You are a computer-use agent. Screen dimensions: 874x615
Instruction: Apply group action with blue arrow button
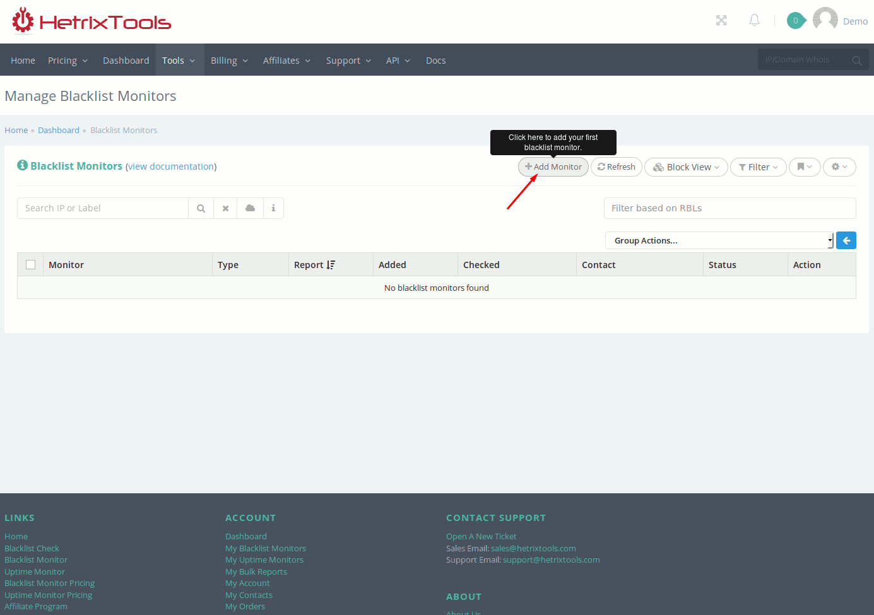tap(846, 240)
